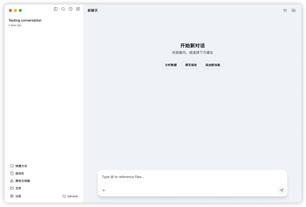
Task: Click the bookmark icon beside 快捷方式
Action: point(12,166)
